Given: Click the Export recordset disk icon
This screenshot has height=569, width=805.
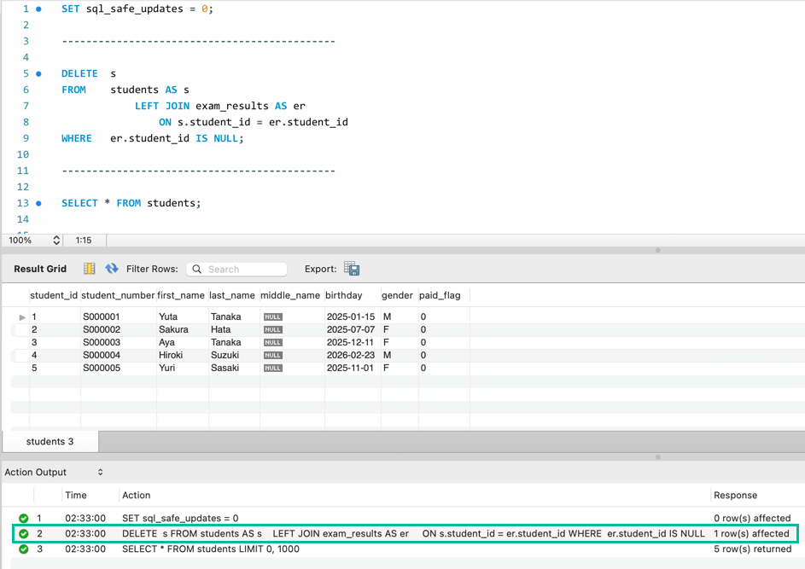Looking at the screenshot, I should pos(351,269).
